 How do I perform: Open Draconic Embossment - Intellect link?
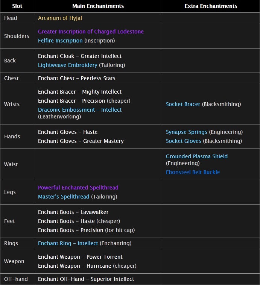(x=80, y=110)
